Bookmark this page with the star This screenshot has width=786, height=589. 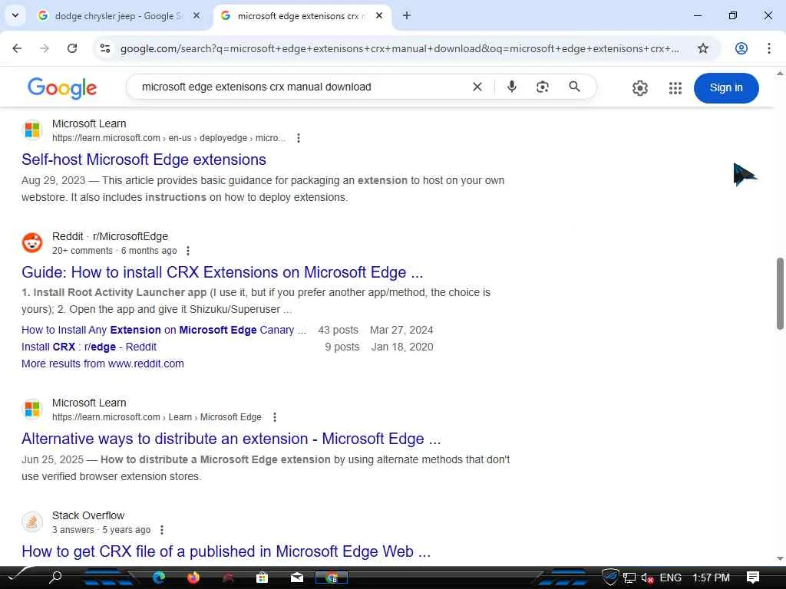click(703, 48)
